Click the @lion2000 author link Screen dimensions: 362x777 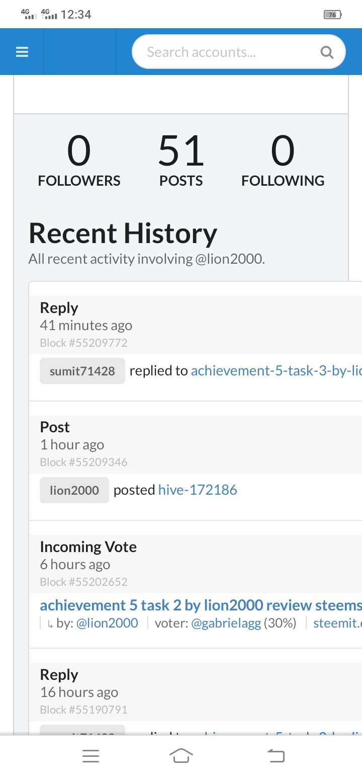coord(107,623)
